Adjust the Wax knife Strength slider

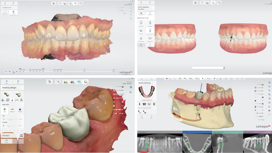click(x=12, y=126)
